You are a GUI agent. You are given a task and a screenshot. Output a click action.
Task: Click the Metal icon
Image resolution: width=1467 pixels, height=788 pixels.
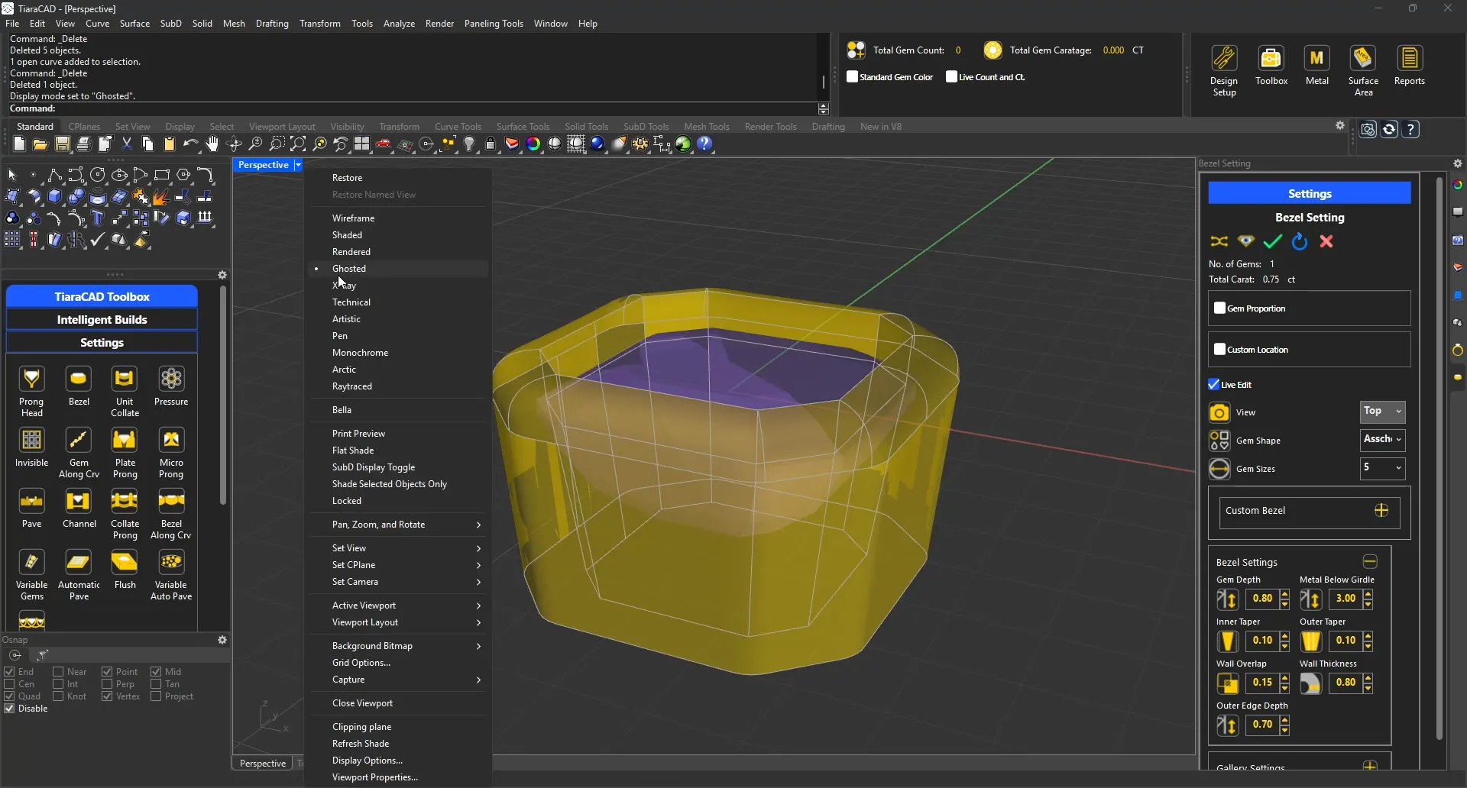(1316, 60)
